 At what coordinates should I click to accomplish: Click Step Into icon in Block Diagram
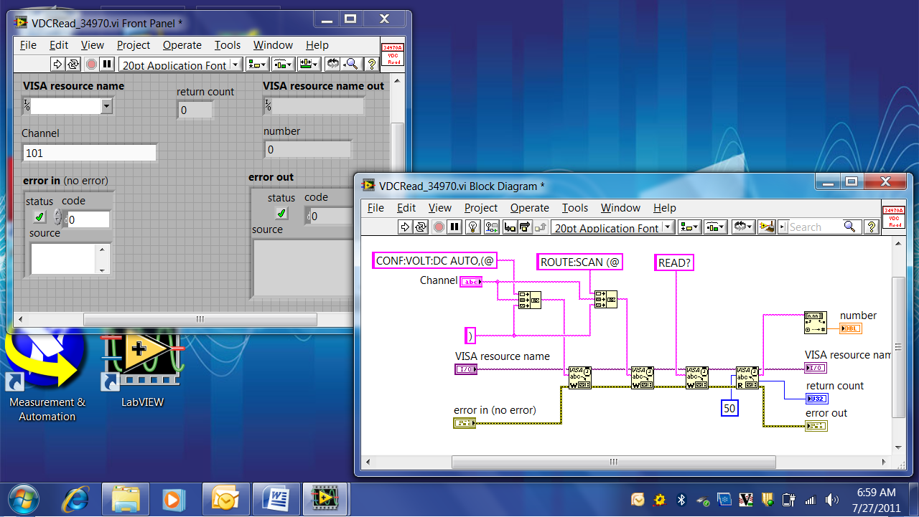(x=510, y=227)
